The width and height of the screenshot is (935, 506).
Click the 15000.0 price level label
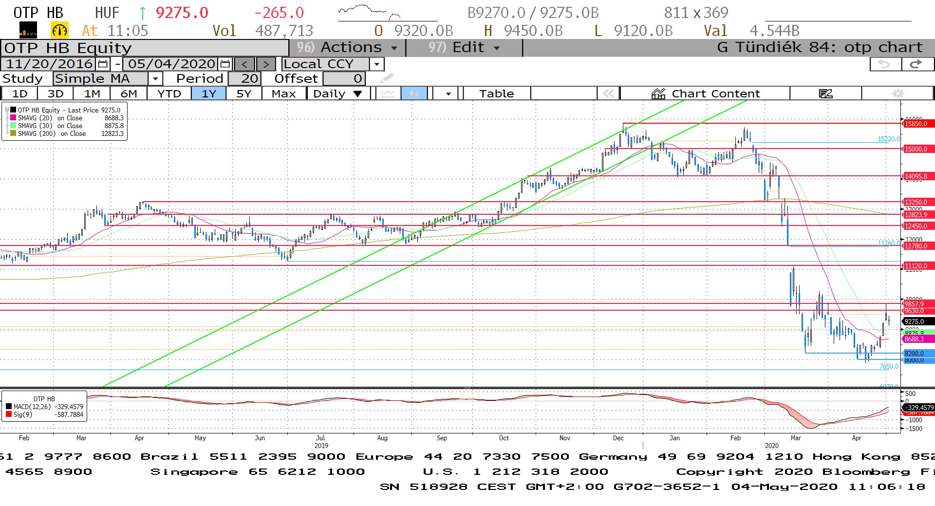tap(918, 149)
